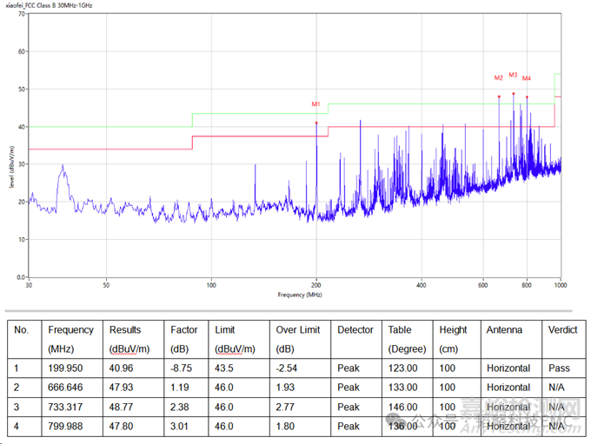Click the level (dBuV/m) y-axis label
Image resolution: width=591 pixels, height=444 pixels.
point(12,165)
